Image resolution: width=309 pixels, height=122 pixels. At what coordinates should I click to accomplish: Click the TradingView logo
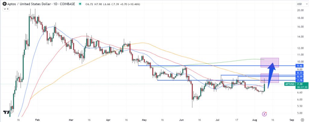click(x=6, y=112)
